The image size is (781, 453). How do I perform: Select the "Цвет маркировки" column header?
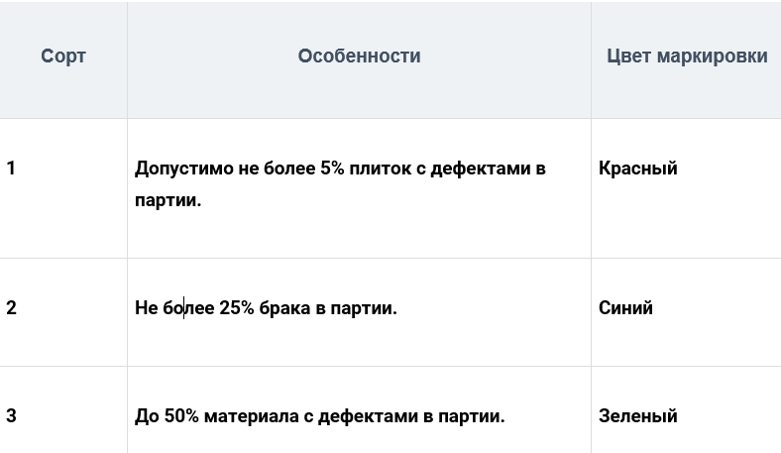pyautogui.click(x=686, y=57)
